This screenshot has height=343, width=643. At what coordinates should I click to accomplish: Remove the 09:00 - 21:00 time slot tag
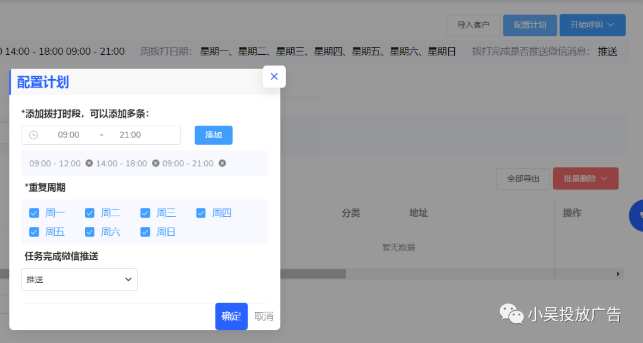coord(222,163)
